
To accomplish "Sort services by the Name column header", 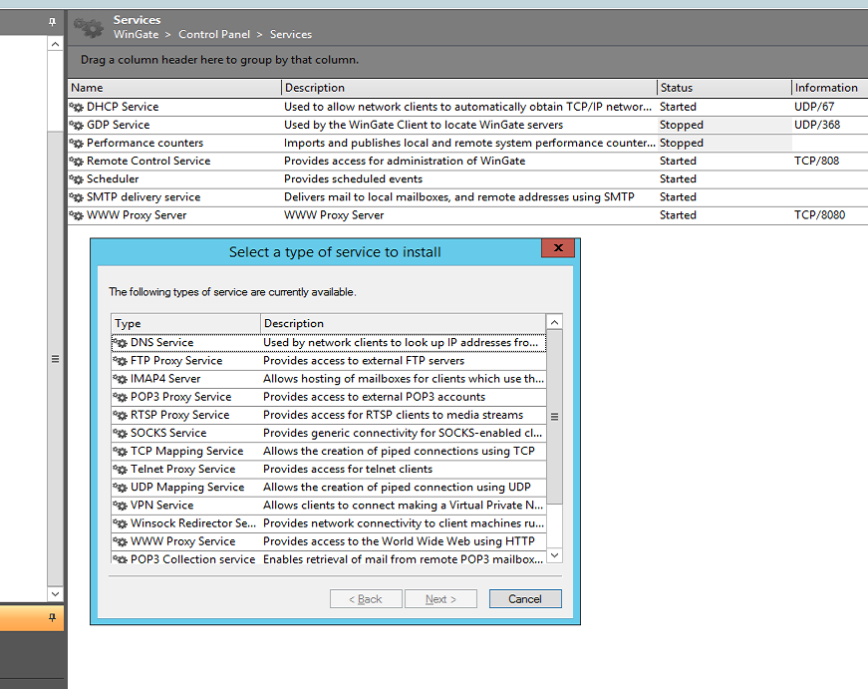I will click(174, 88).
